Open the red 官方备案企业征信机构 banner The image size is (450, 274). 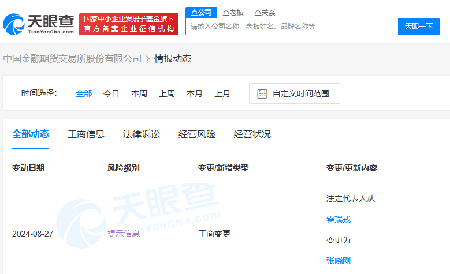tap(129, 24)
